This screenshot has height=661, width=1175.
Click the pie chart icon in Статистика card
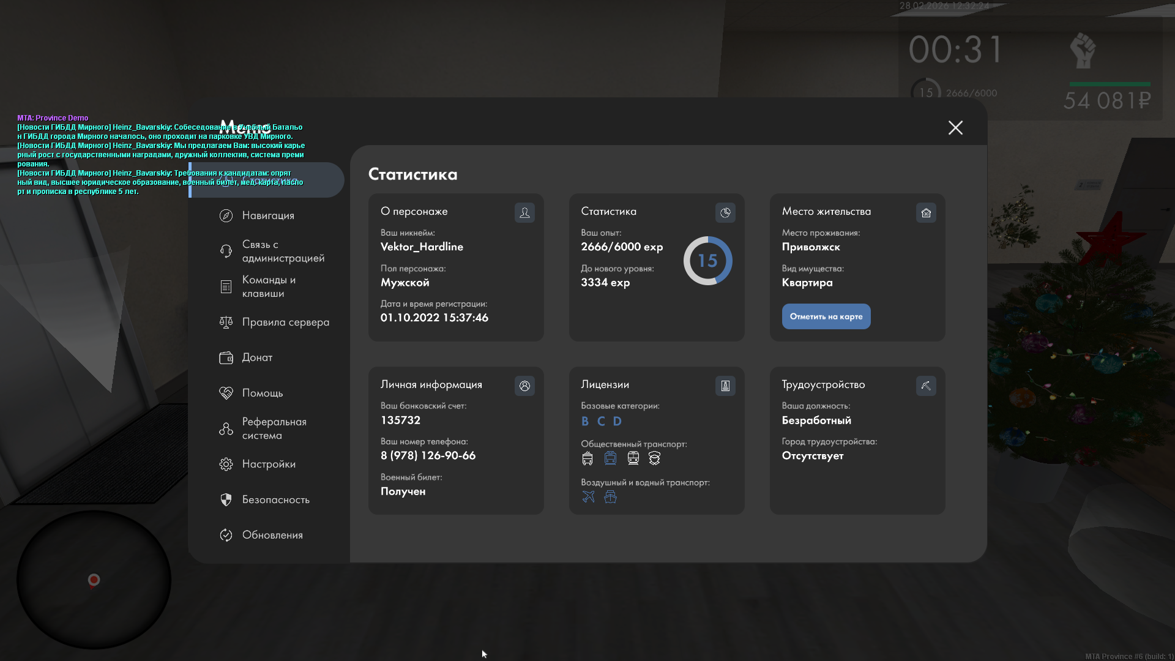pyautogui.click(x=725, y=213)
